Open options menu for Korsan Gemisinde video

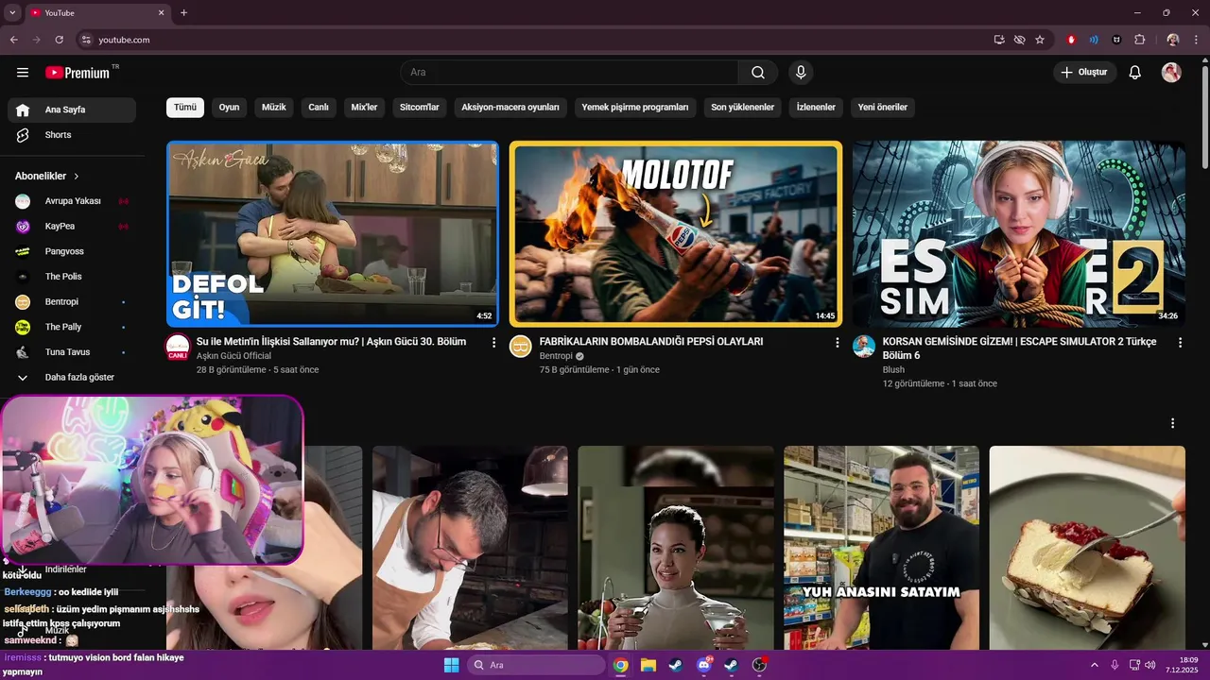point(1180,343)
